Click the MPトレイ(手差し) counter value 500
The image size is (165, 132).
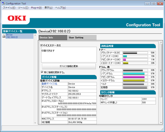(144, 103)
